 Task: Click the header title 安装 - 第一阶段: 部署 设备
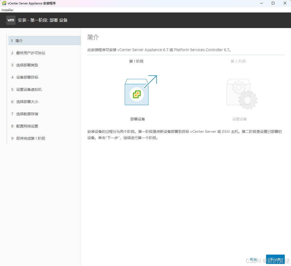coord(43,20)
